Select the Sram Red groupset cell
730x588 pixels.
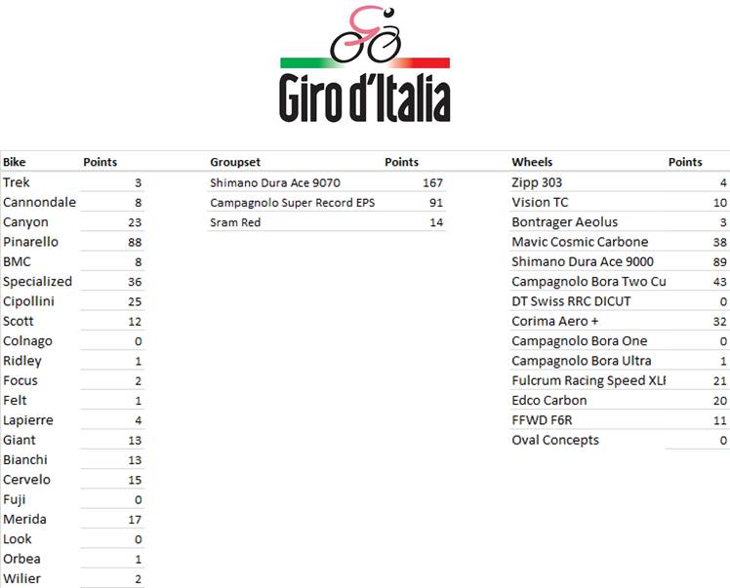(x=235, y=222)
